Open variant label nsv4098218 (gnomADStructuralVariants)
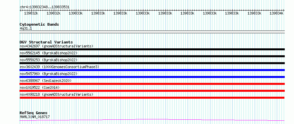Screen dimensions: 294x124 coord(56,94)
